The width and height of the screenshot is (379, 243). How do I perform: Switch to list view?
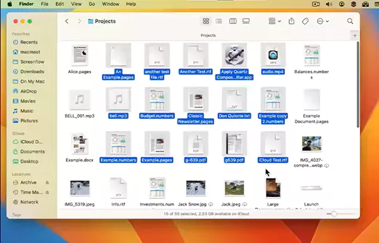click(219, 21)
